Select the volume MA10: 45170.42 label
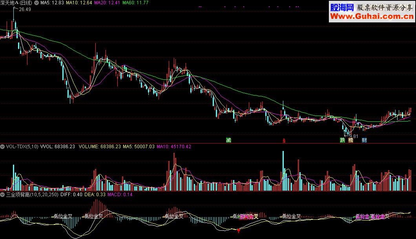416x239 pixels. click(x=174, y=147)
